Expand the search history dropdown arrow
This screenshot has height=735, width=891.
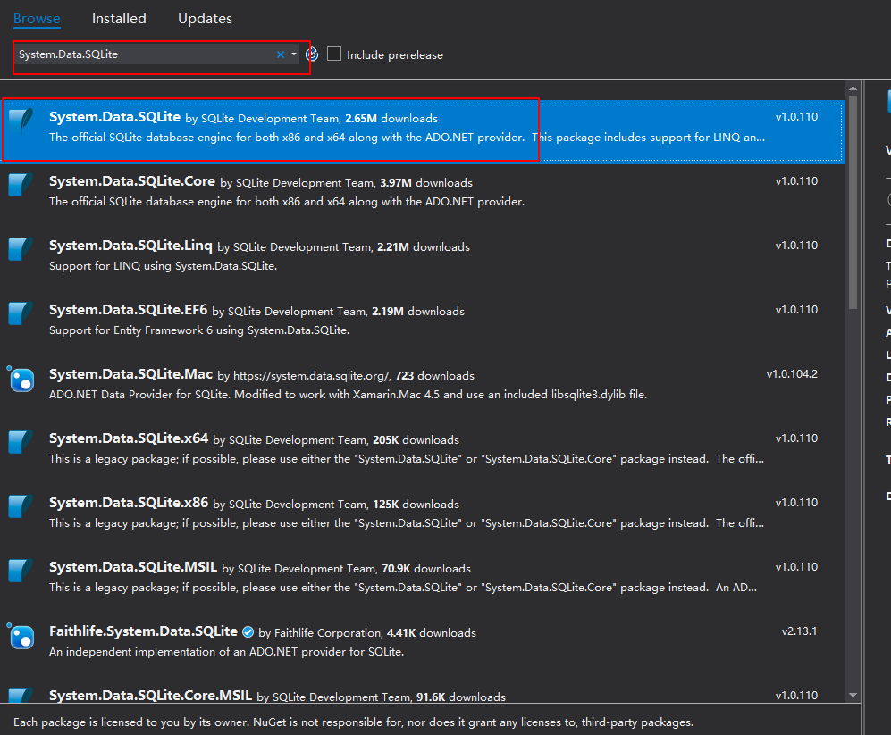294,54
